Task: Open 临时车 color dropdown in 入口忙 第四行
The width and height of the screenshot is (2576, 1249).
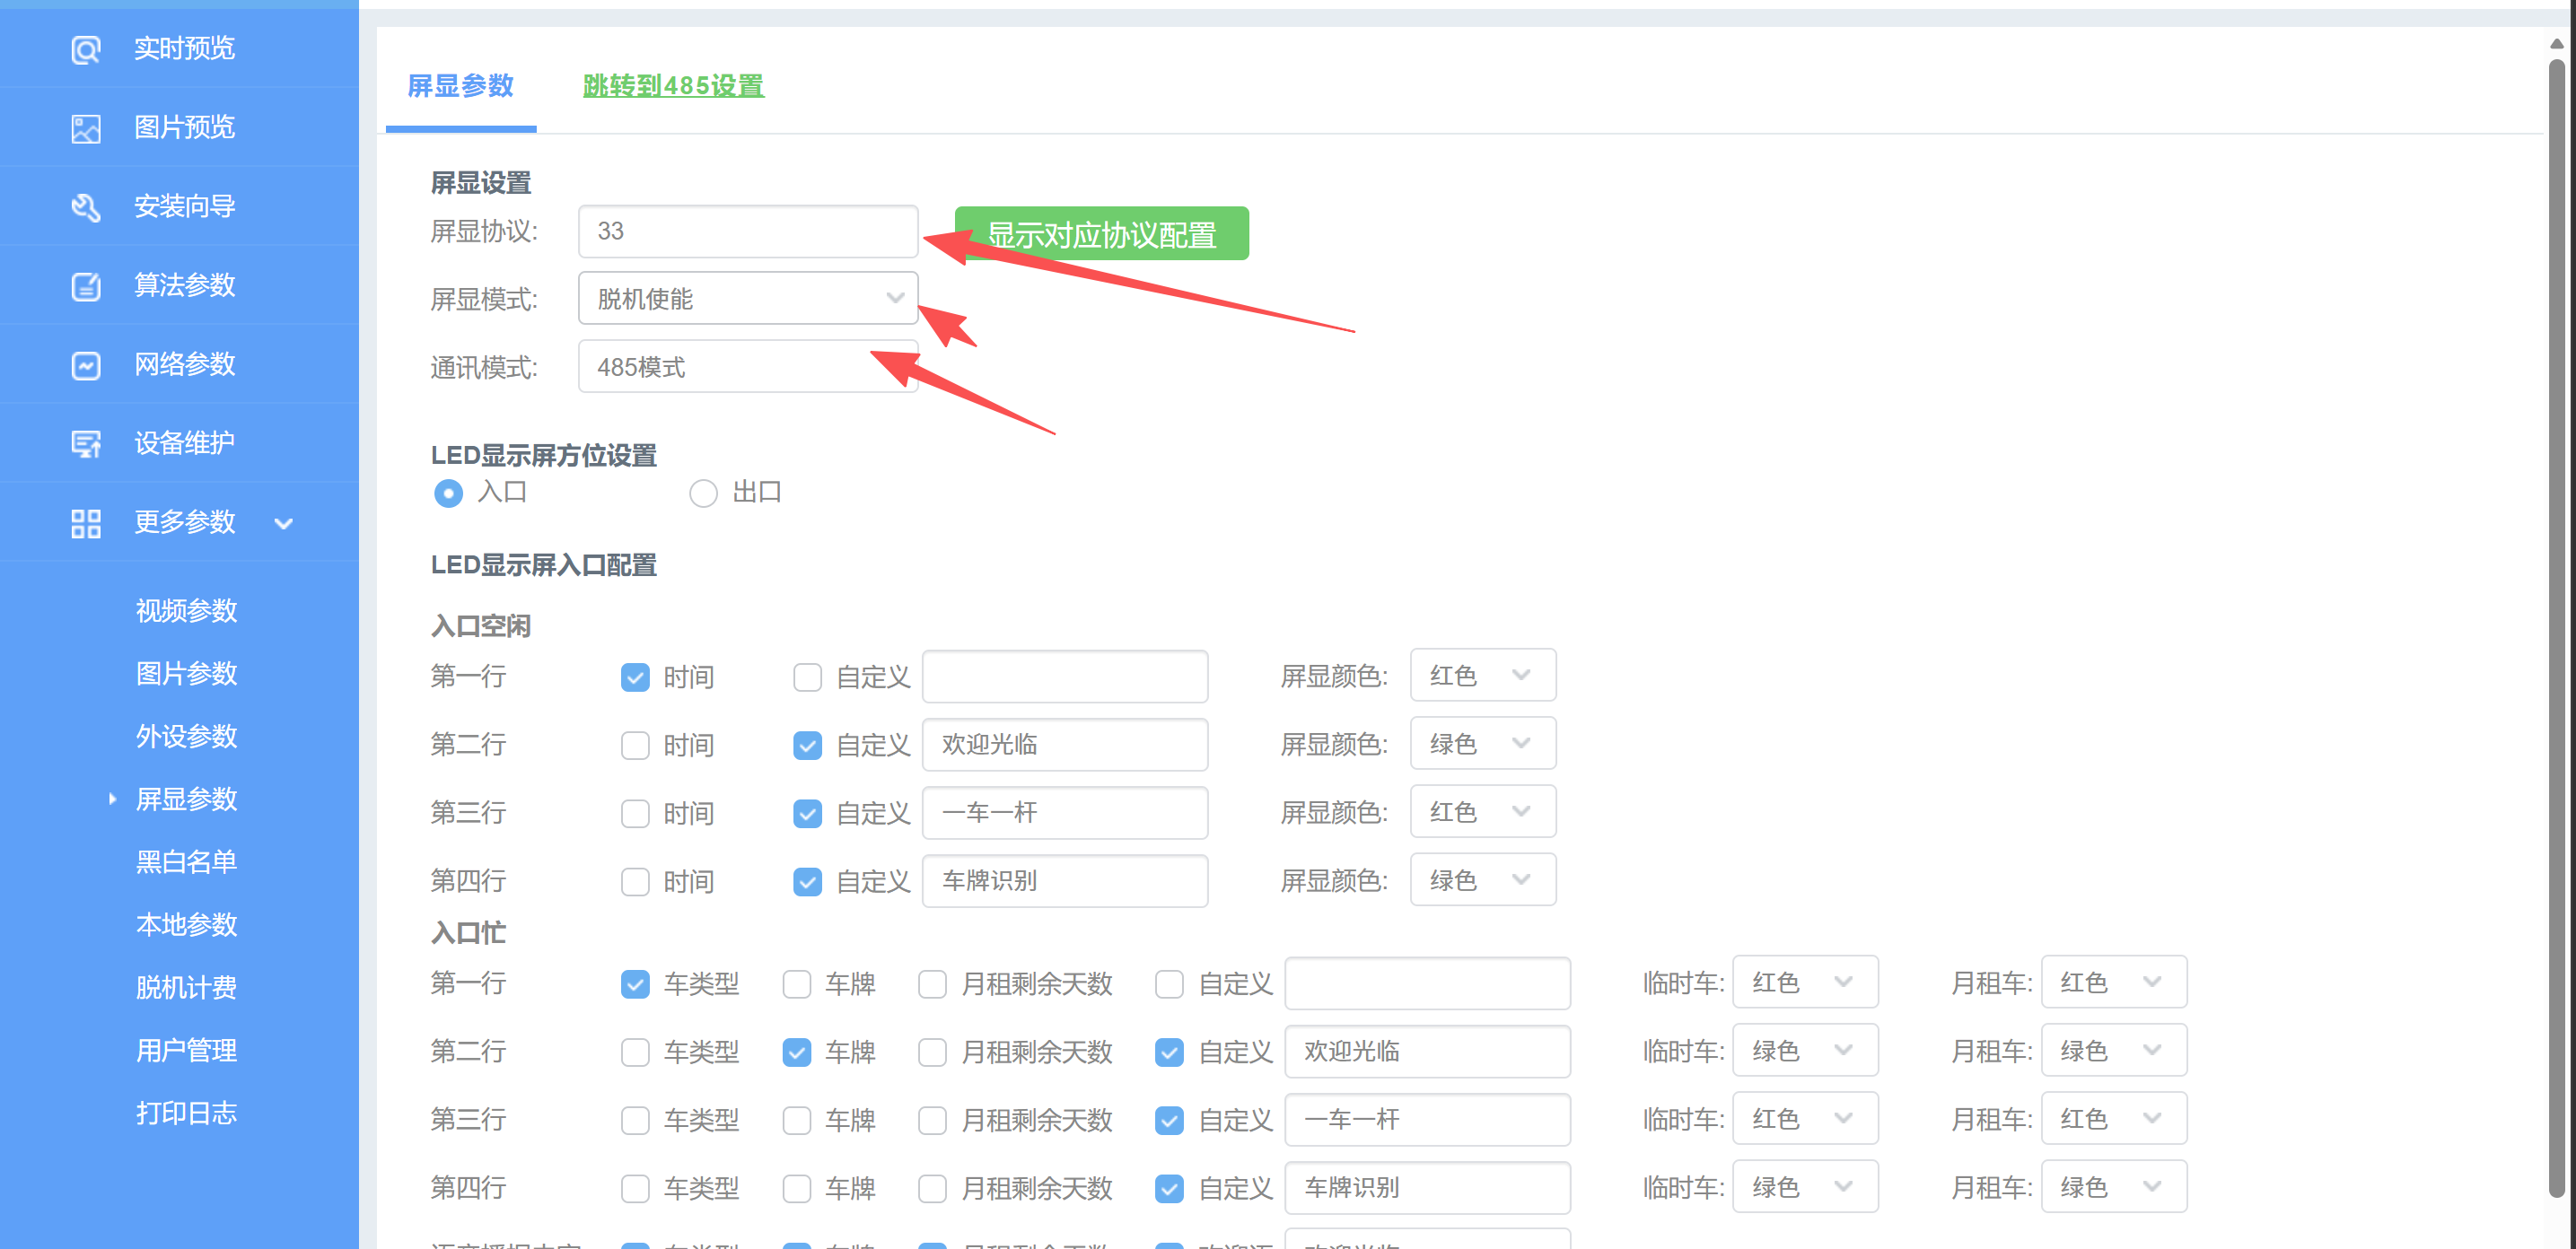Action: coord(1805,1187)
